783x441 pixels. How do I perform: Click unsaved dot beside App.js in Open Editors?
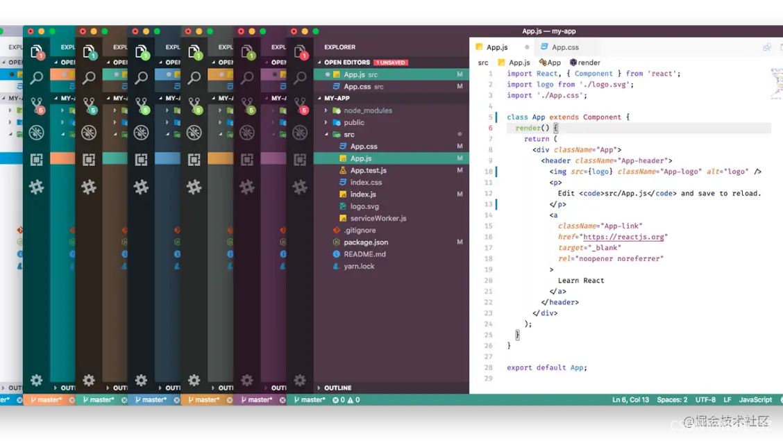[x=328, y=74]
